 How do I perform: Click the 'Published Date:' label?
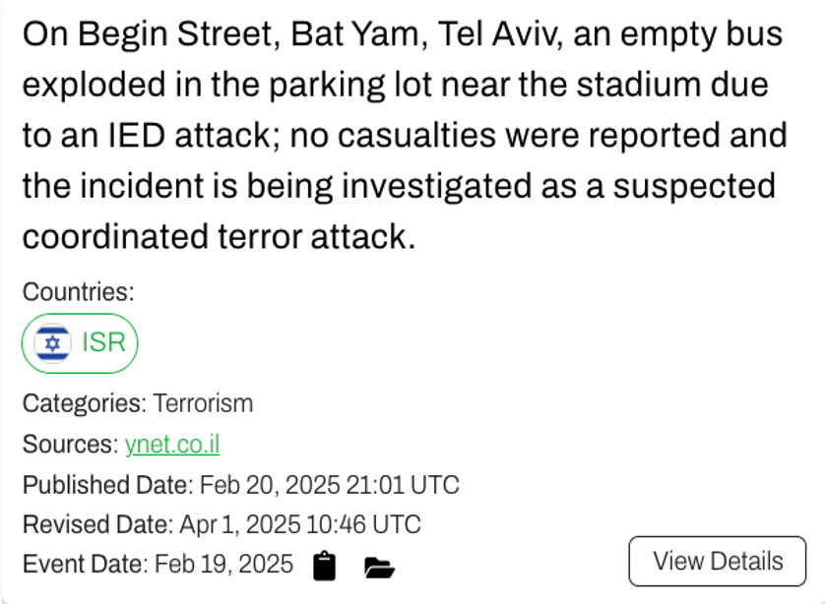(107, 485)
